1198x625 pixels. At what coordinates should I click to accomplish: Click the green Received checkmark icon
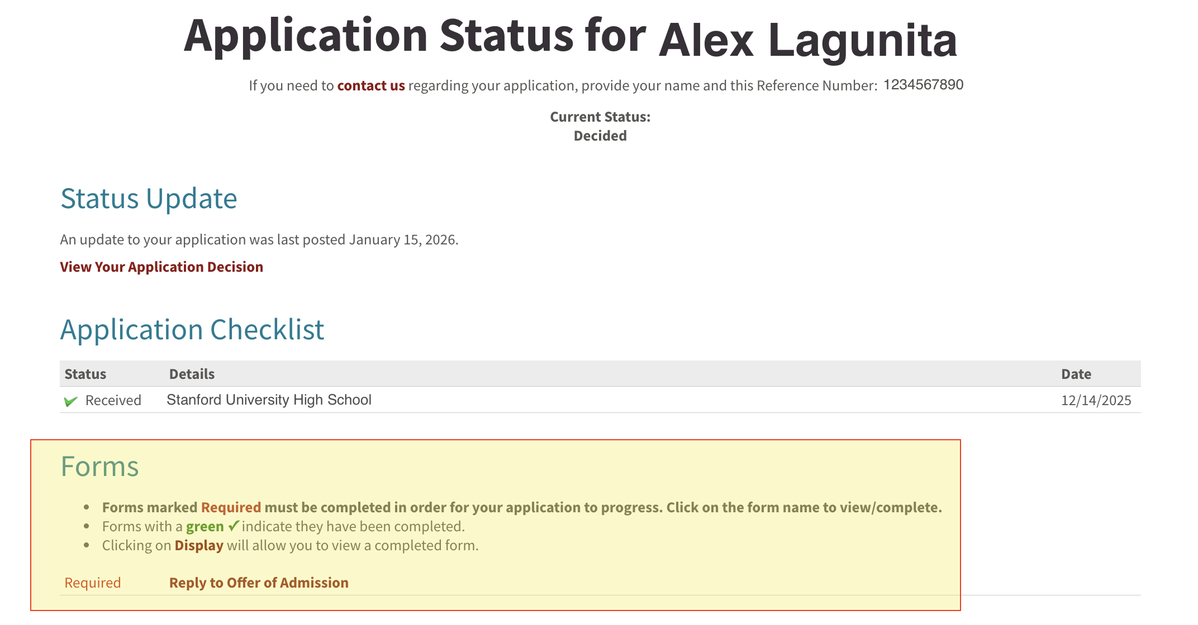[70, 401]
